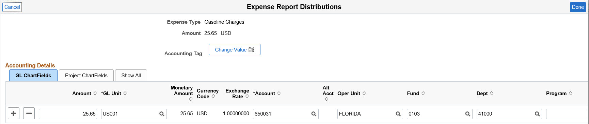Focus the empty Program field
589x124 pixels.
[x=567, y=114]
